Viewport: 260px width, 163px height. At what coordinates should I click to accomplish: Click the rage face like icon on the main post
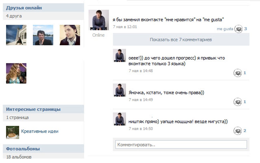tap(238, 29)
